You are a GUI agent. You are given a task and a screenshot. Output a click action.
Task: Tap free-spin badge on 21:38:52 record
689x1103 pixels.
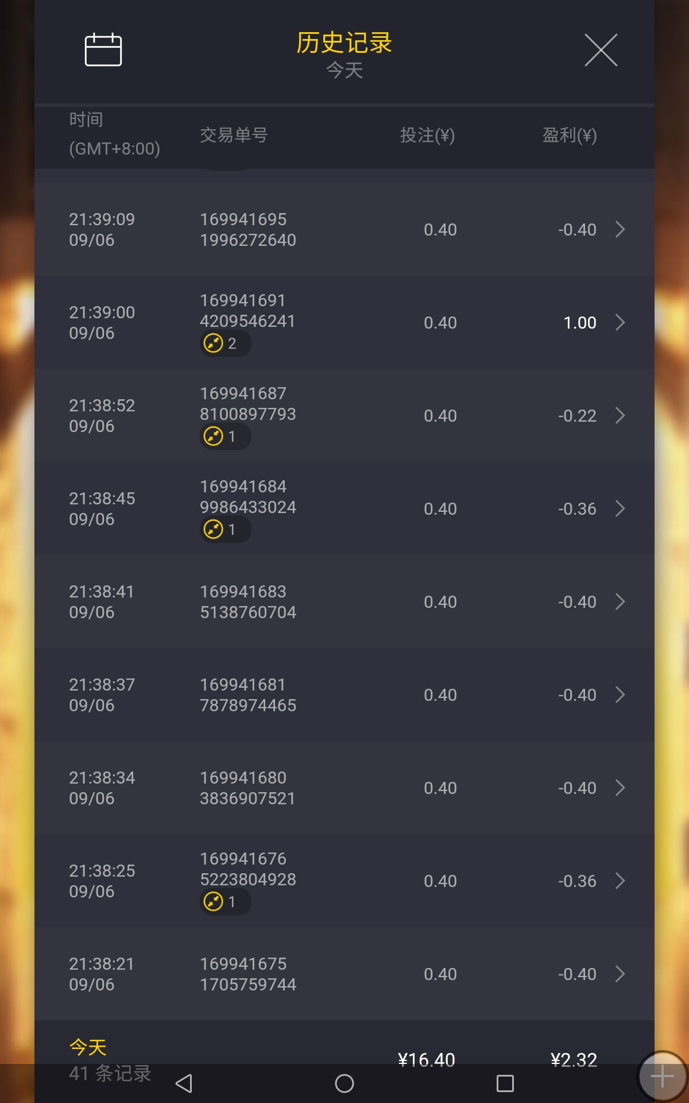pos(225,436)
